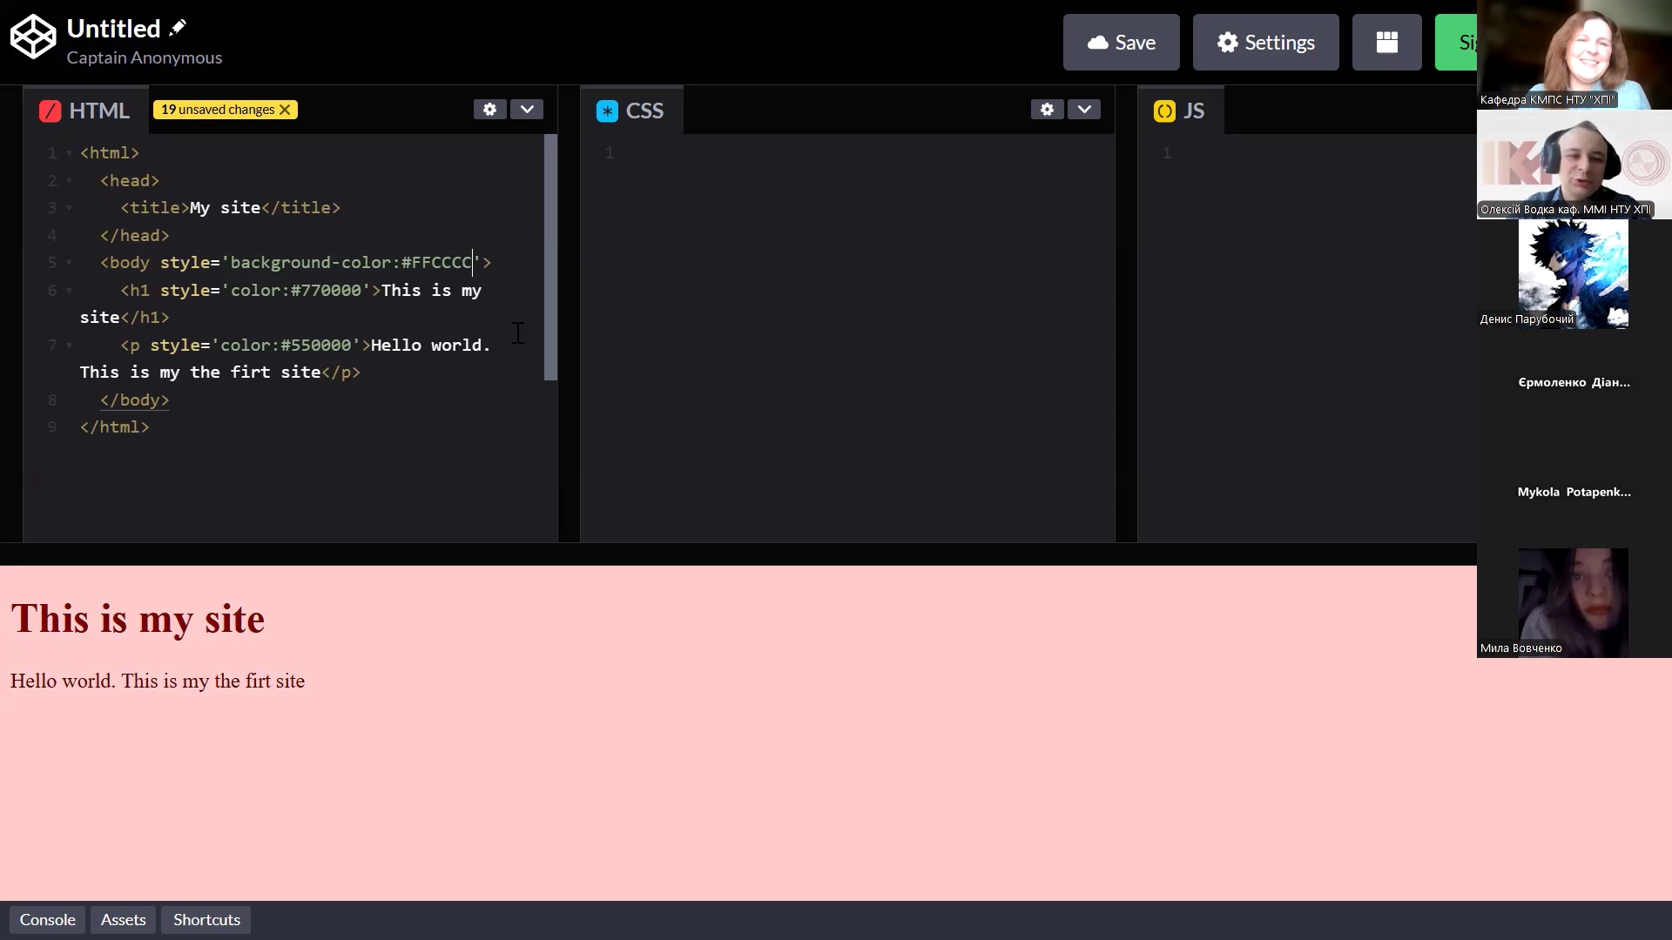Image resolution: width=1672 pixels, height=940 pixels.
Task: Expand the HTML editor dropdown chevron
Action: coord(527,109)
